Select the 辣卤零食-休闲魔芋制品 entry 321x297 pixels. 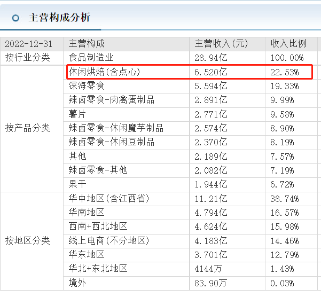116,128
